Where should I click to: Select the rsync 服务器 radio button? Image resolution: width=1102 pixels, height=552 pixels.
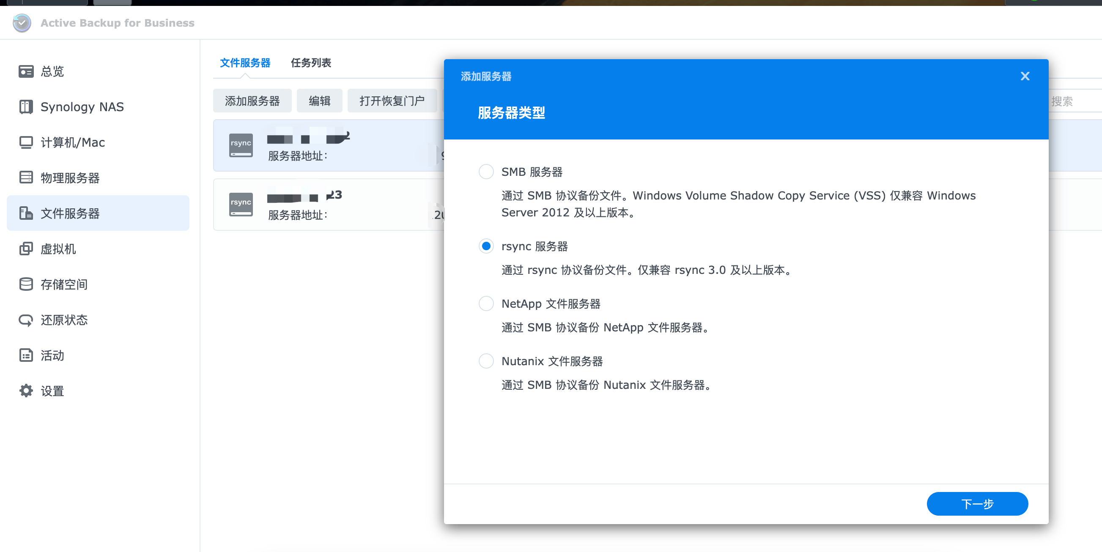[x=486, y=246]
